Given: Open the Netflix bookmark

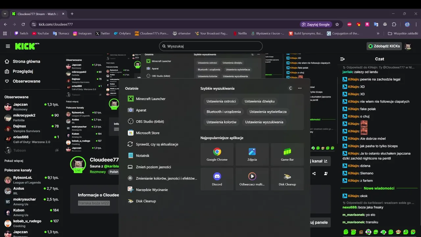Looking at the screenshot, I should coord(240,33).
